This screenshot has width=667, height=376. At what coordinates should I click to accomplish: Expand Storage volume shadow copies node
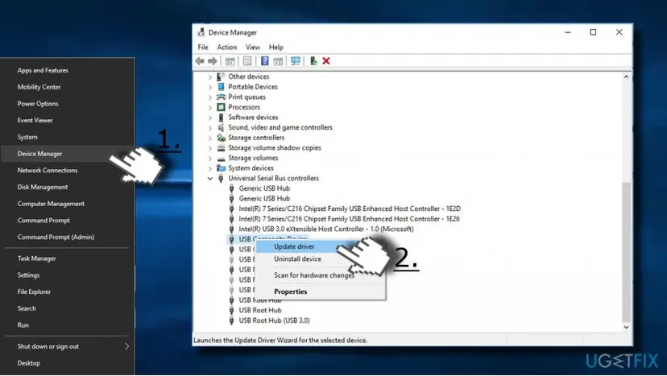(209, 148)
